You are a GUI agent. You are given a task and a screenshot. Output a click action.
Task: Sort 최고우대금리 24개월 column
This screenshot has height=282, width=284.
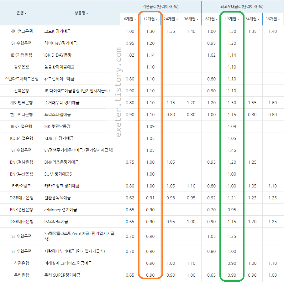[x=252, y=19]
